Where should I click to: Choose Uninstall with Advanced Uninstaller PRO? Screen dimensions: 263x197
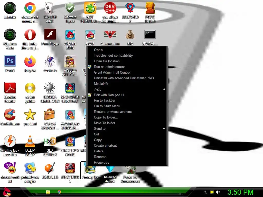point(127,78)
